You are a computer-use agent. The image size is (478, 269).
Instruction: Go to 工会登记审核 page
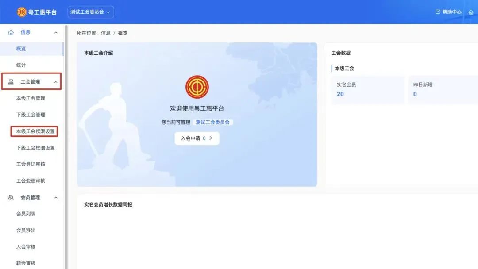click(x=31, y=164)
